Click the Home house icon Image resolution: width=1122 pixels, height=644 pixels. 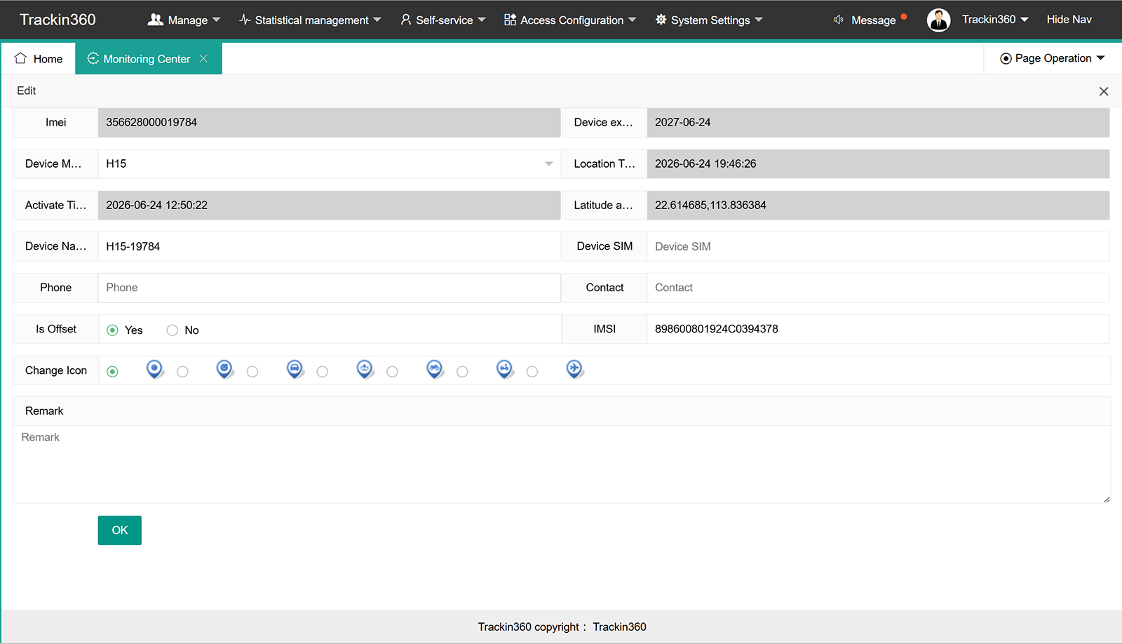click(x=20, y=58)
